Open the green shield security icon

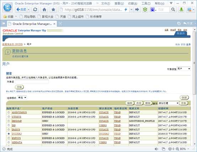[145, 10]
